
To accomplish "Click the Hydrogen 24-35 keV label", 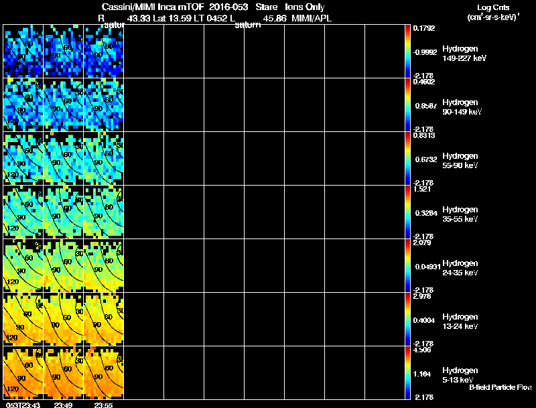I will [460, 268].
